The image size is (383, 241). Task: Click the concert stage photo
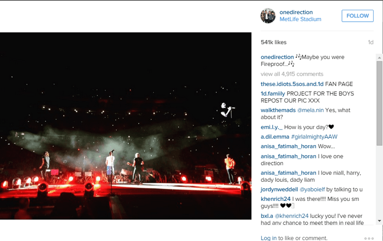pyautogui.click(x=125, y=126)
